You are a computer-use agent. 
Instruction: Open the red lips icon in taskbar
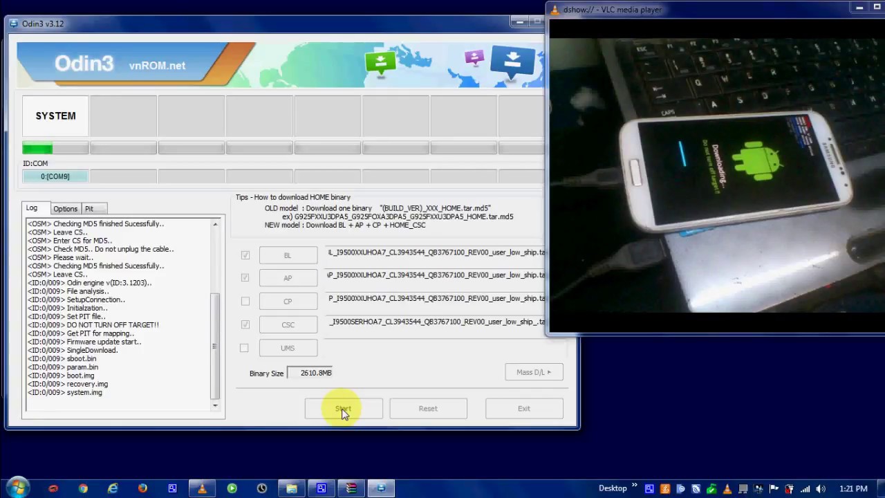[x=53, y=488]
